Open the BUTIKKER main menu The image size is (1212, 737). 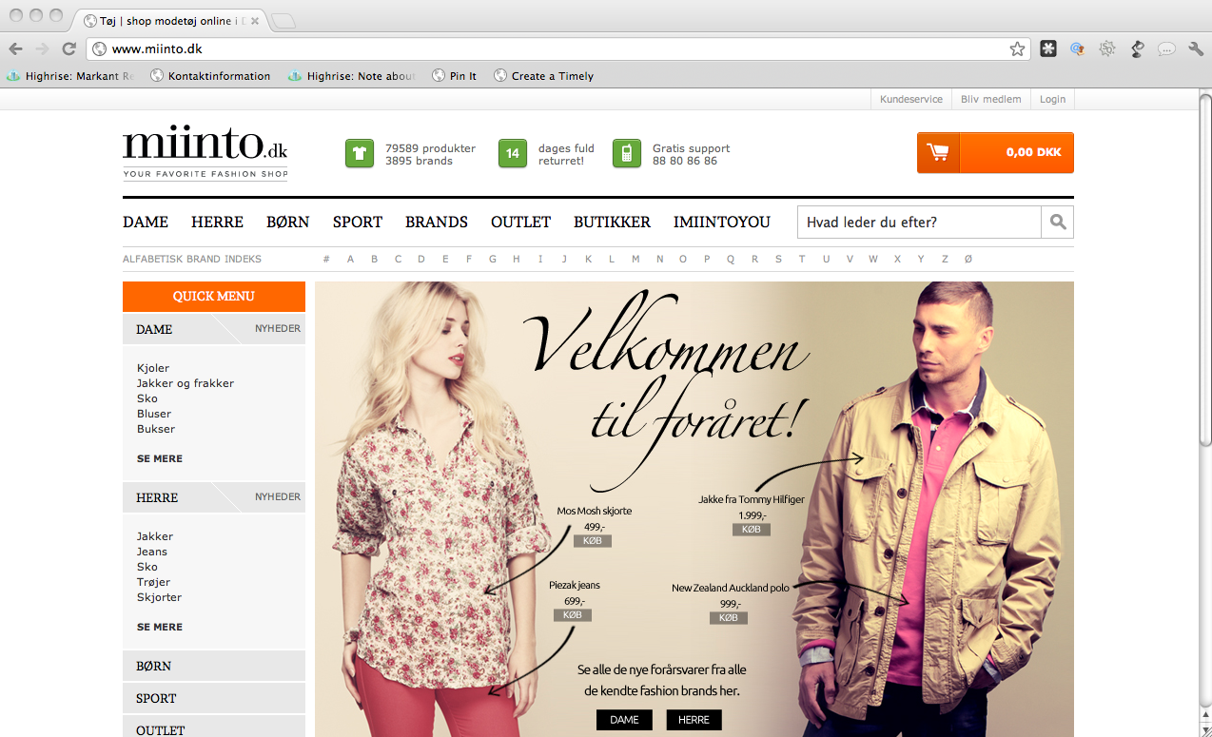(x=612, y=222)
